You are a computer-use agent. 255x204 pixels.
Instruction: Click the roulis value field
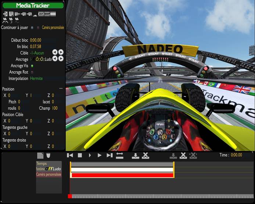click(x=19, y=108)
